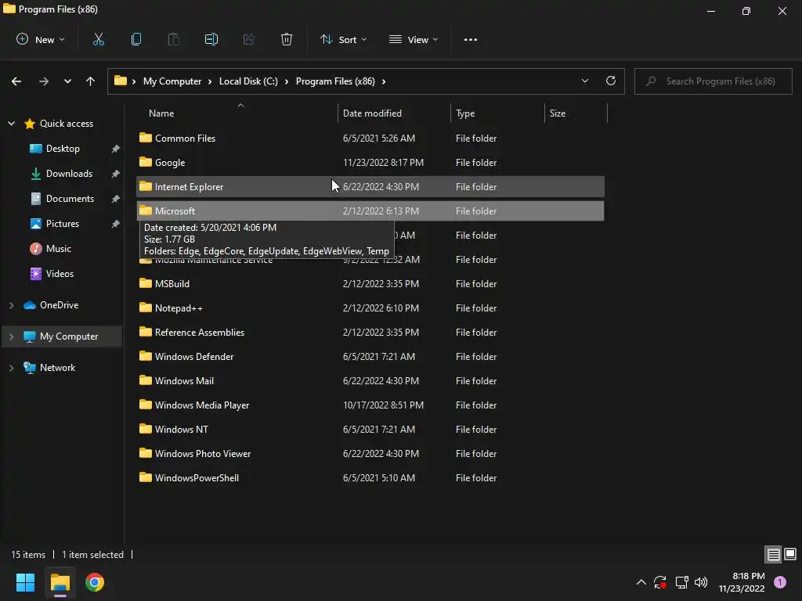Select the Windows Defender folder

(x=370, y=357)
